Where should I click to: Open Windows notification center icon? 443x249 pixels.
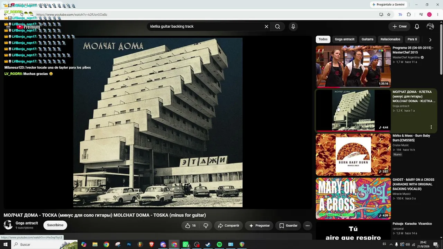pyautogui.click(x=436, y=245)
